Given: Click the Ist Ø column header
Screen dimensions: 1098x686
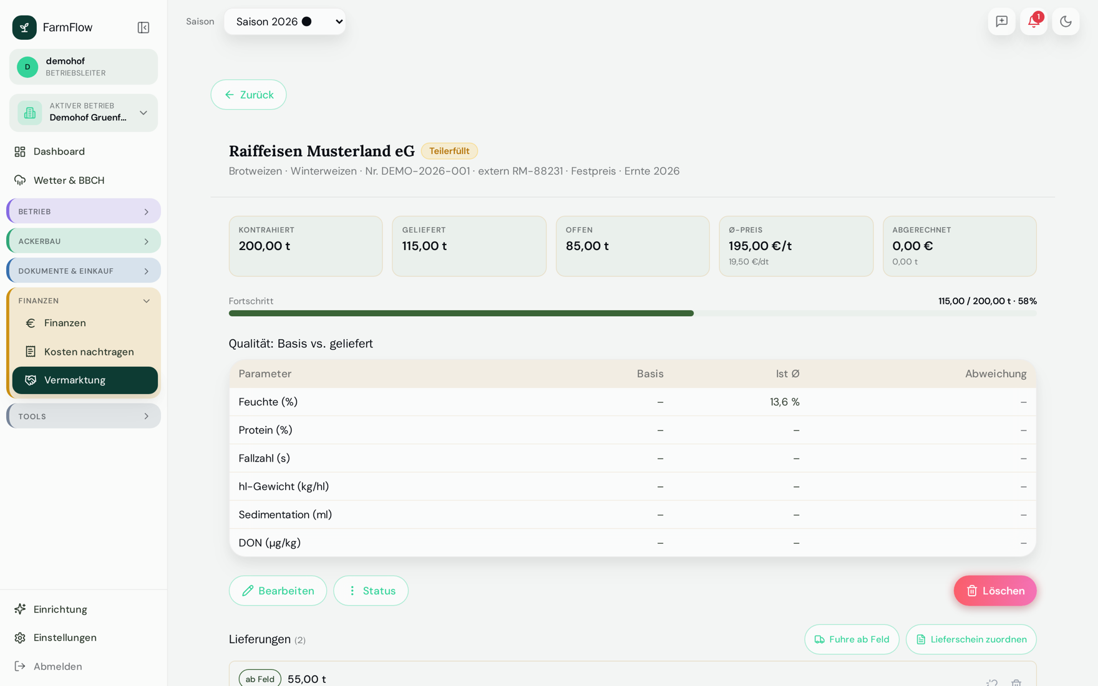Looking at the screenshot, I should (787, 374).
